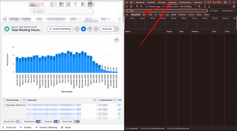The width and height of the screenshot is (237, 131).
Task: Check the Invert filter checkbox
Action: tap(211, 11)
